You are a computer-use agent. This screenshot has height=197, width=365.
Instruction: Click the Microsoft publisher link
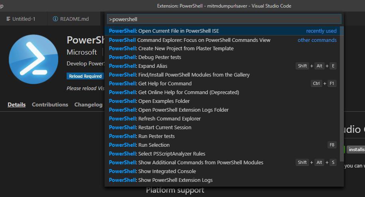[x=82, y=52]
